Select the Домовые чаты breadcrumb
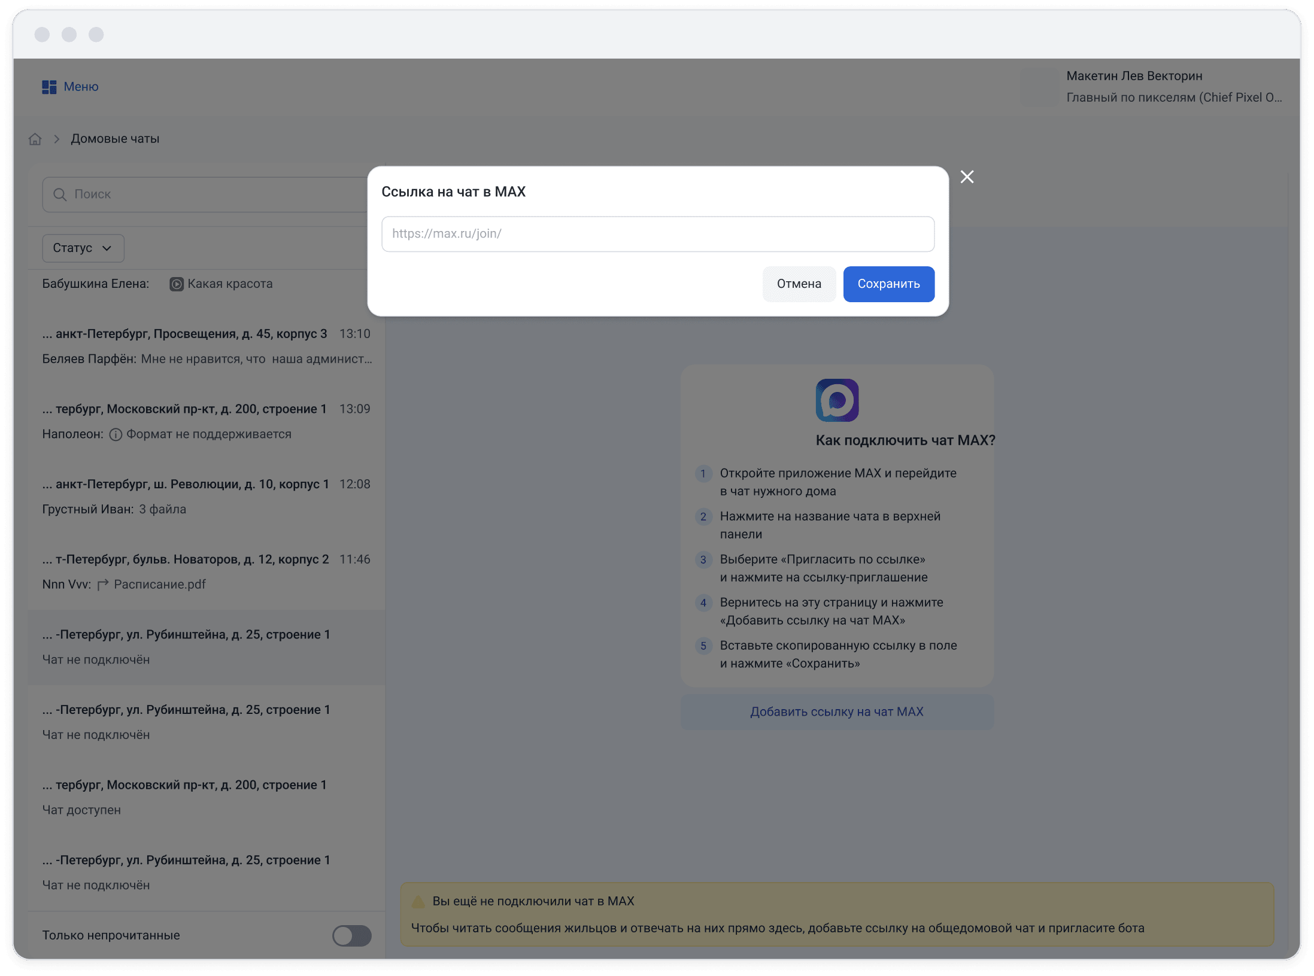This screenshot has width=1314, height=976. [115, 139]
